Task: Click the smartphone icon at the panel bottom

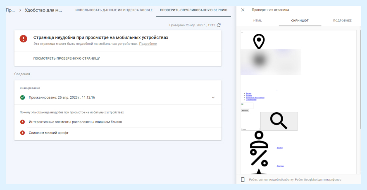Action: (243, 180)
